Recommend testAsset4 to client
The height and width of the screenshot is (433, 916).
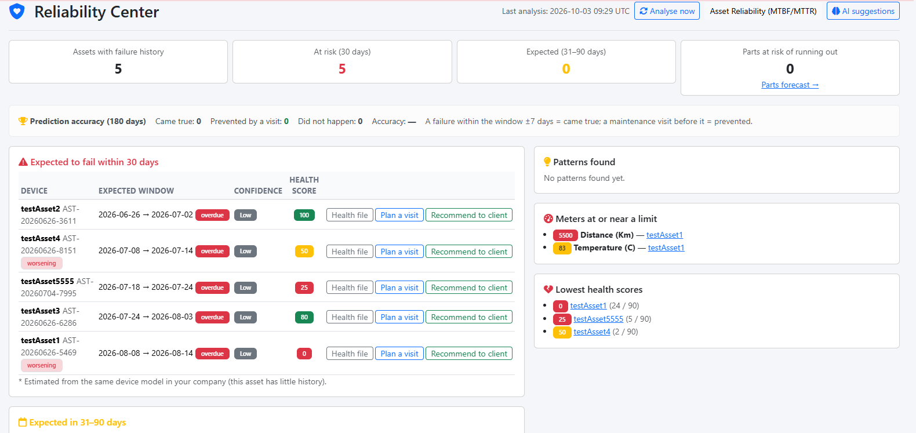(469, 252)
